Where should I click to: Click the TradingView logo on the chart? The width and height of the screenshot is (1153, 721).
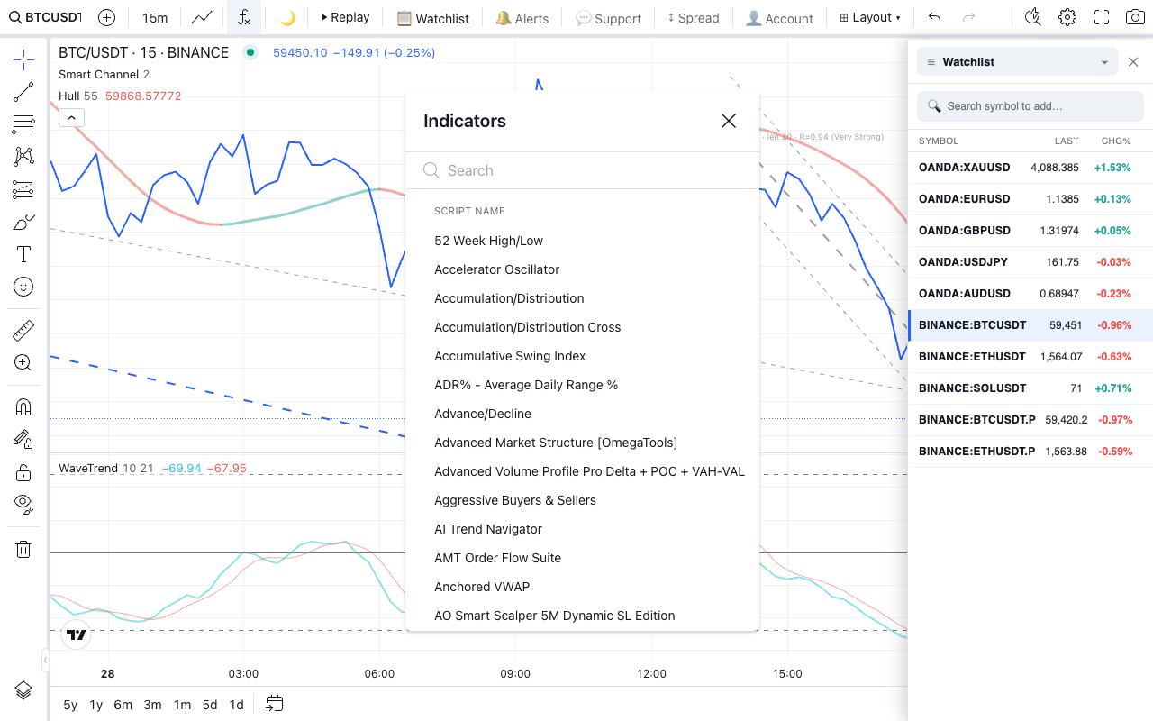(77, 634)
